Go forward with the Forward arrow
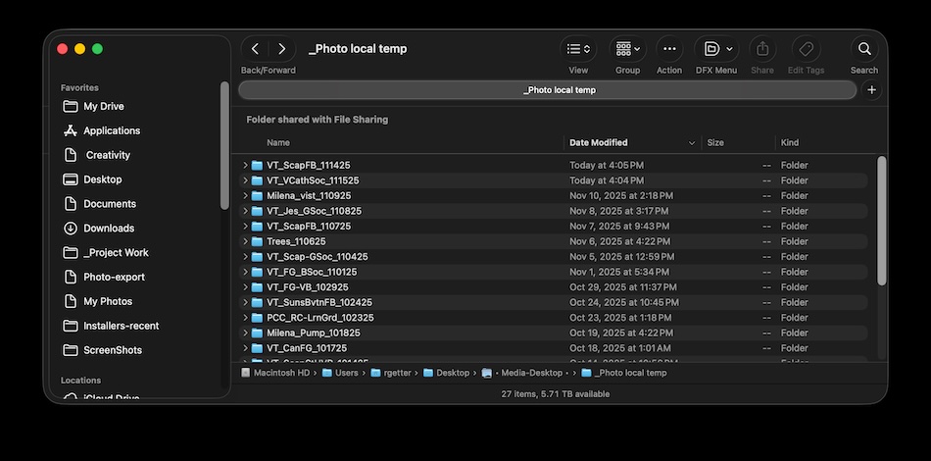This screenshot has width=931, height=461. coord(282,49)
